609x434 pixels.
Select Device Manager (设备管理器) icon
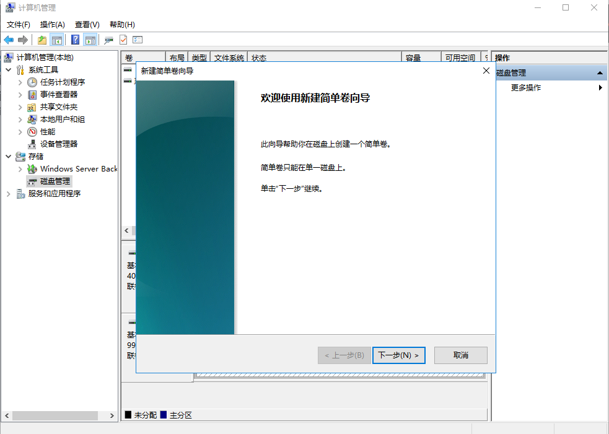coord(32,144)
